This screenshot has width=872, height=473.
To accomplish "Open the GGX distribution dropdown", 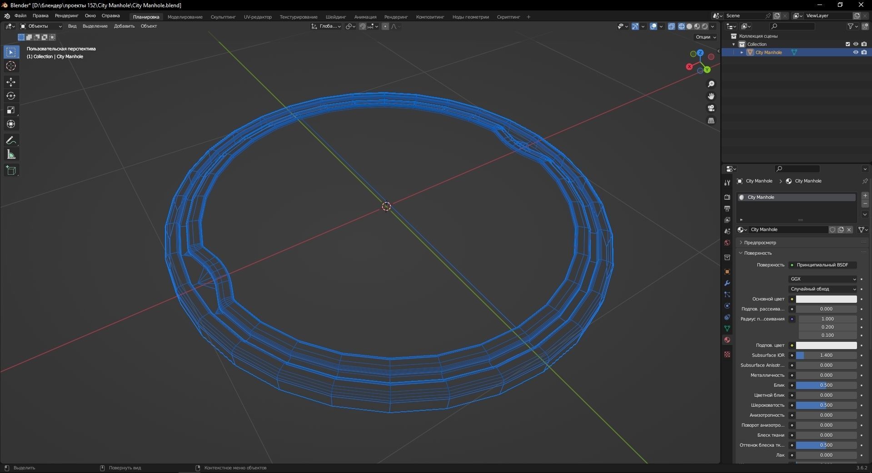I will pos(823,279).
